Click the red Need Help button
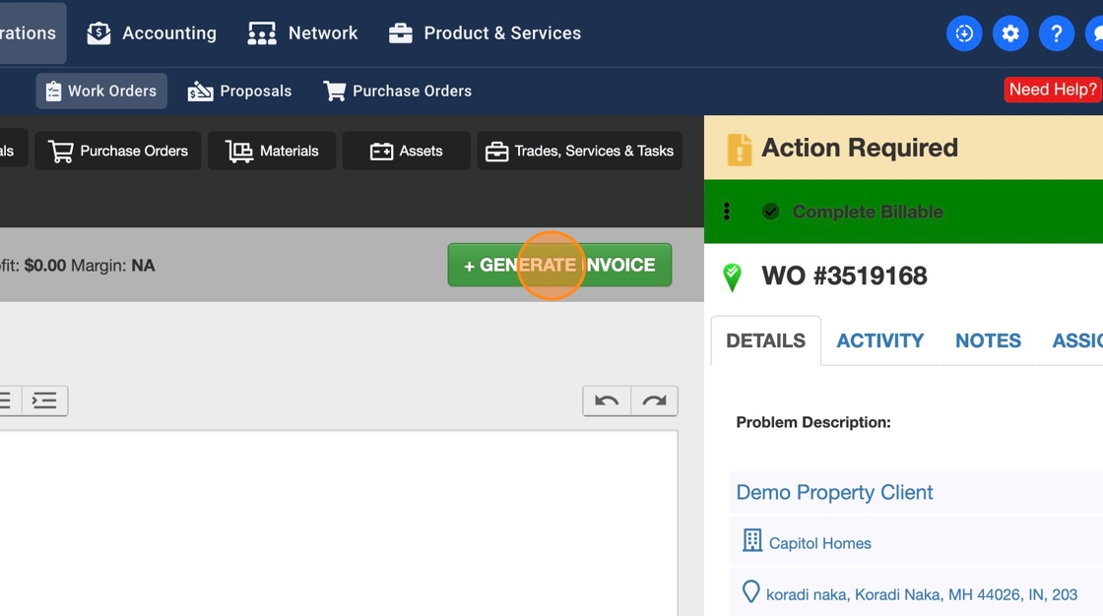Image resolution: width=1103 pixels, height=616 pixels. pyautogui.click(x=1052, y=90)
